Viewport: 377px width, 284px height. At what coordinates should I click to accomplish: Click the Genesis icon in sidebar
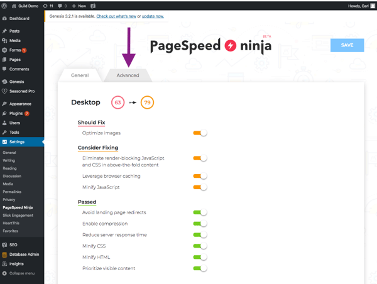[x=4, y=82]
